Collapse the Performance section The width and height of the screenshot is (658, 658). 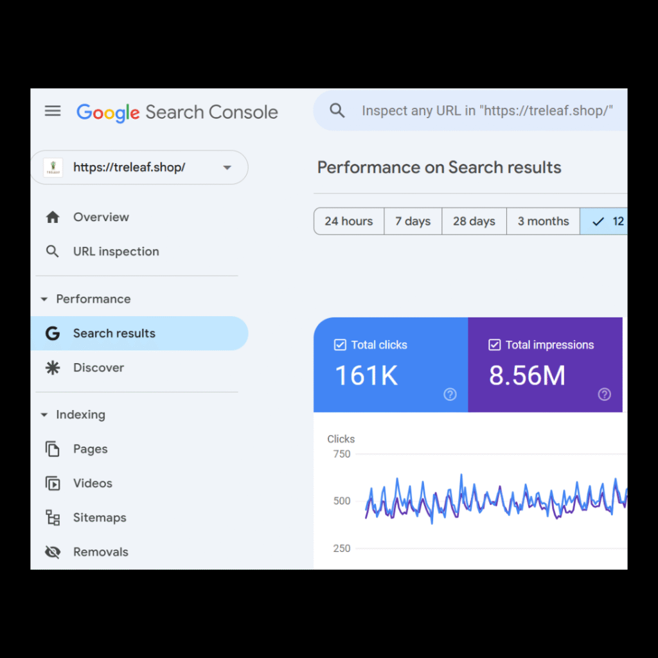(44, 299)
